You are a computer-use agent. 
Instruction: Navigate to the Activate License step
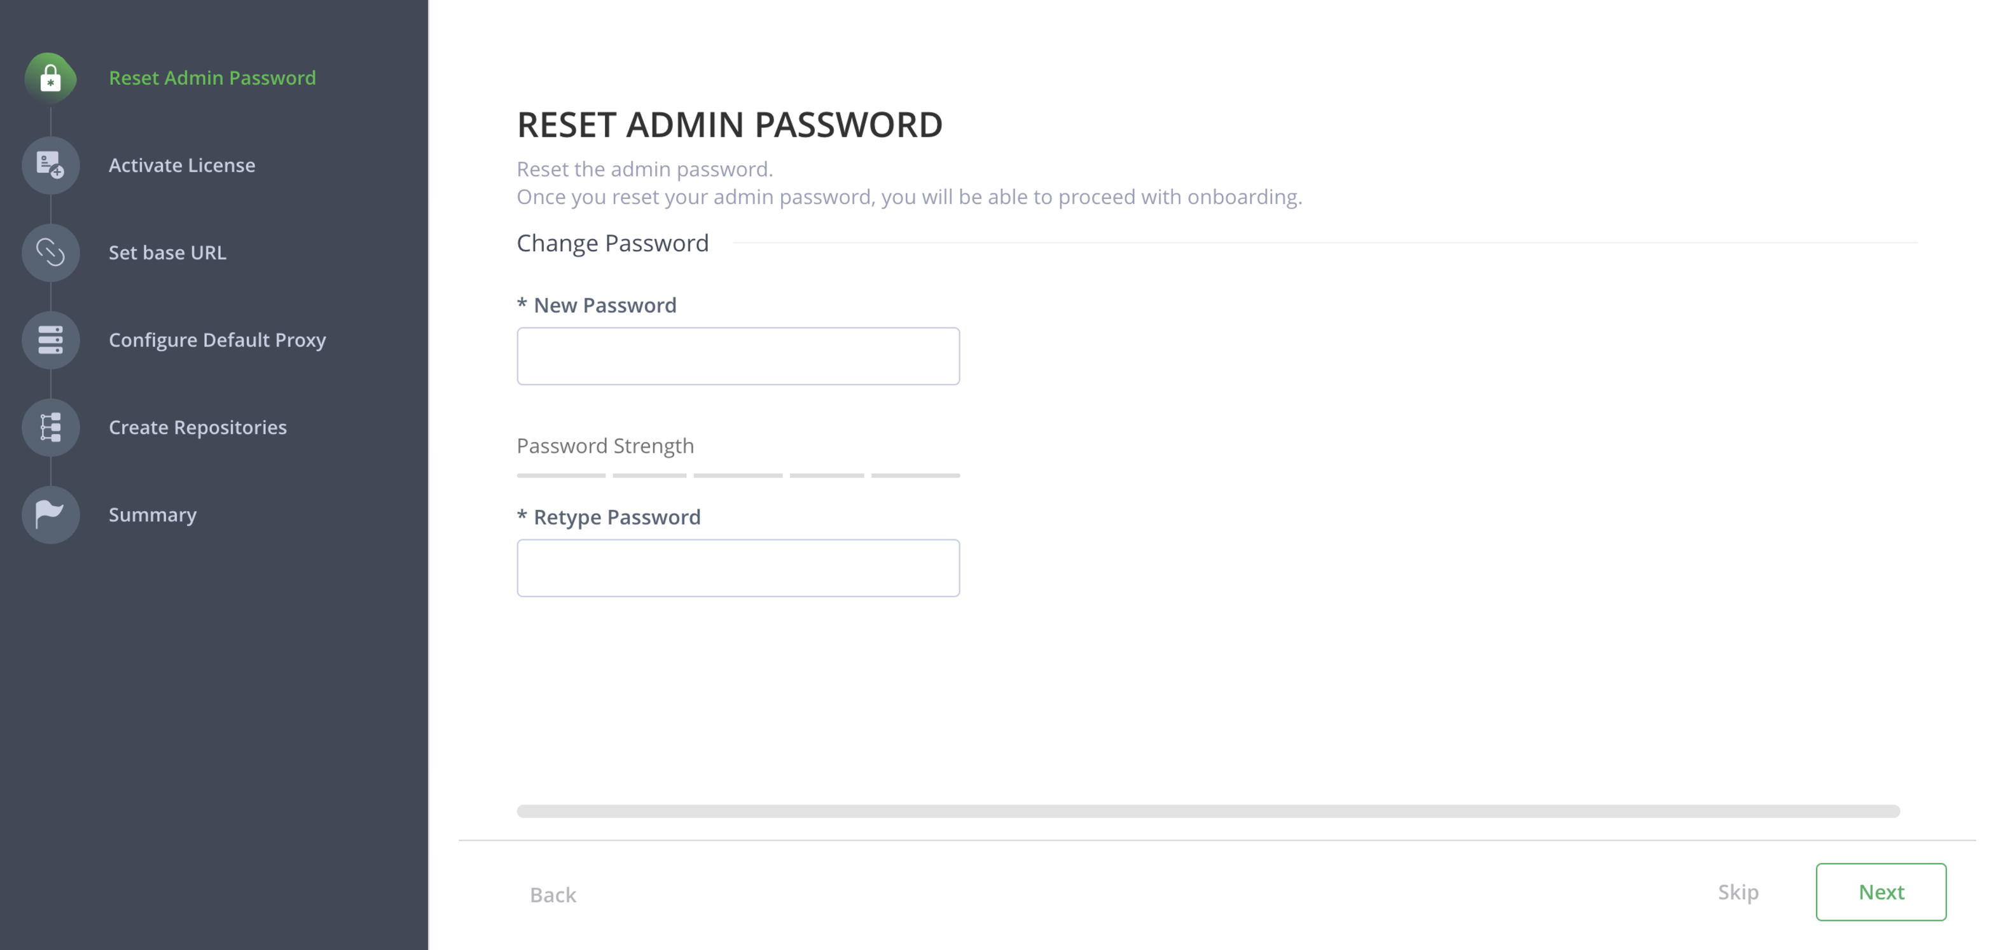point(182,165)
